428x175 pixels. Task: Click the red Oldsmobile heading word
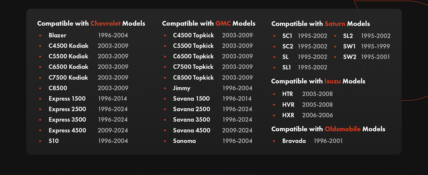343,129
